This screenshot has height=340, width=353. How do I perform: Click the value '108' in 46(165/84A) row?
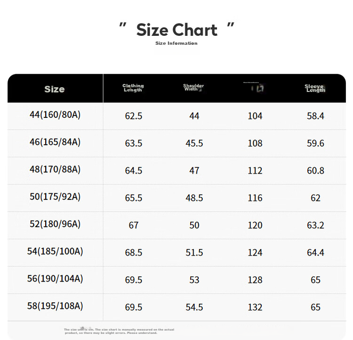[255, 143]
